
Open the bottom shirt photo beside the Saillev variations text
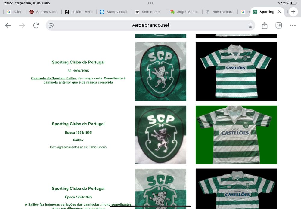click(x=236, y=189)
